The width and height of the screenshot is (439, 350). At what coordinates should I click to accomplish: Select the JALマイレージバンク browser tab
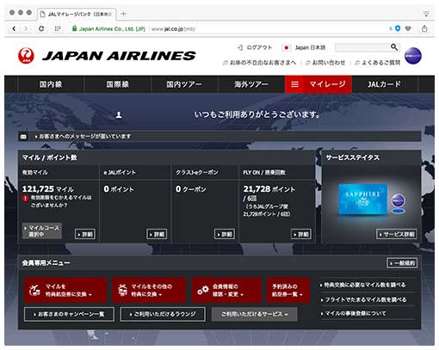[x=77, y=14]
